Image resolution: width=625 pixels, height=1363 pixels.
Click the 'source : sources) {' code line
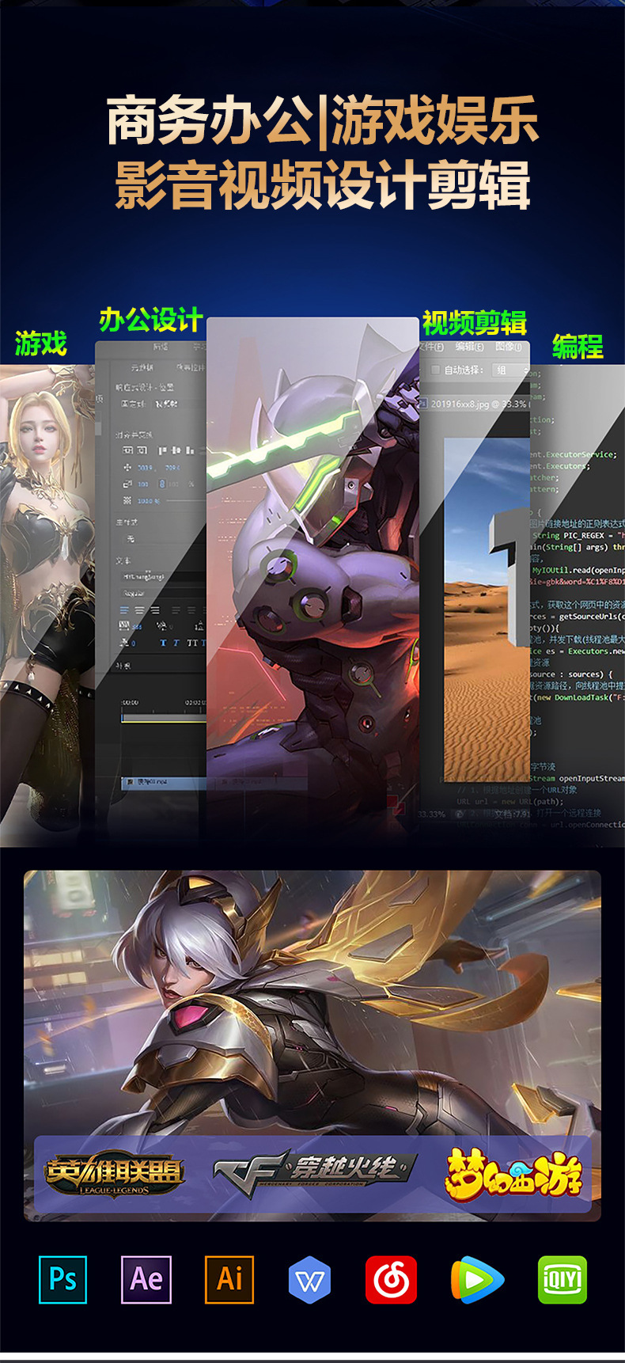[572, 674]
